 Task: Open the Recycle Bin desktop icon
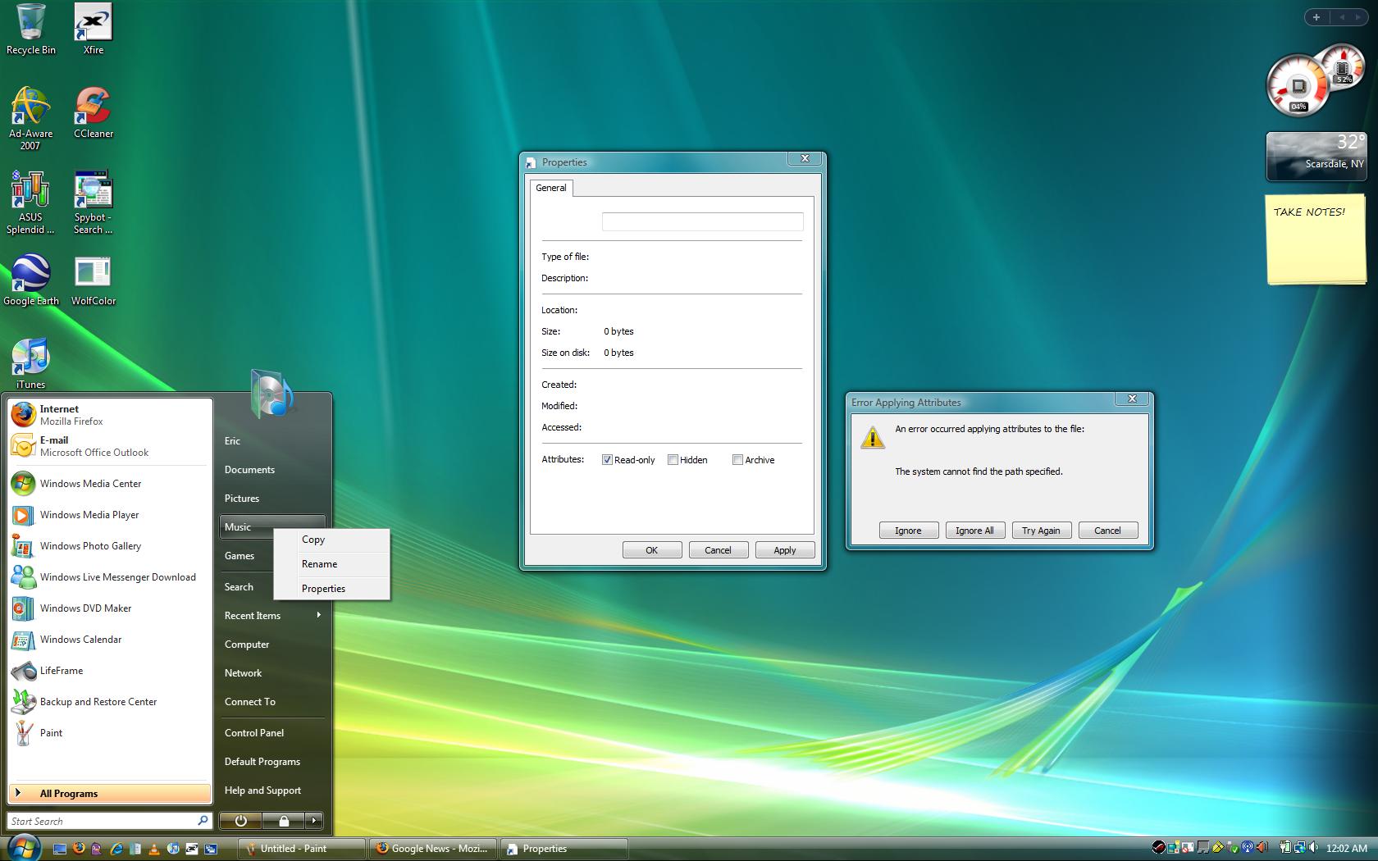(31, 30)
